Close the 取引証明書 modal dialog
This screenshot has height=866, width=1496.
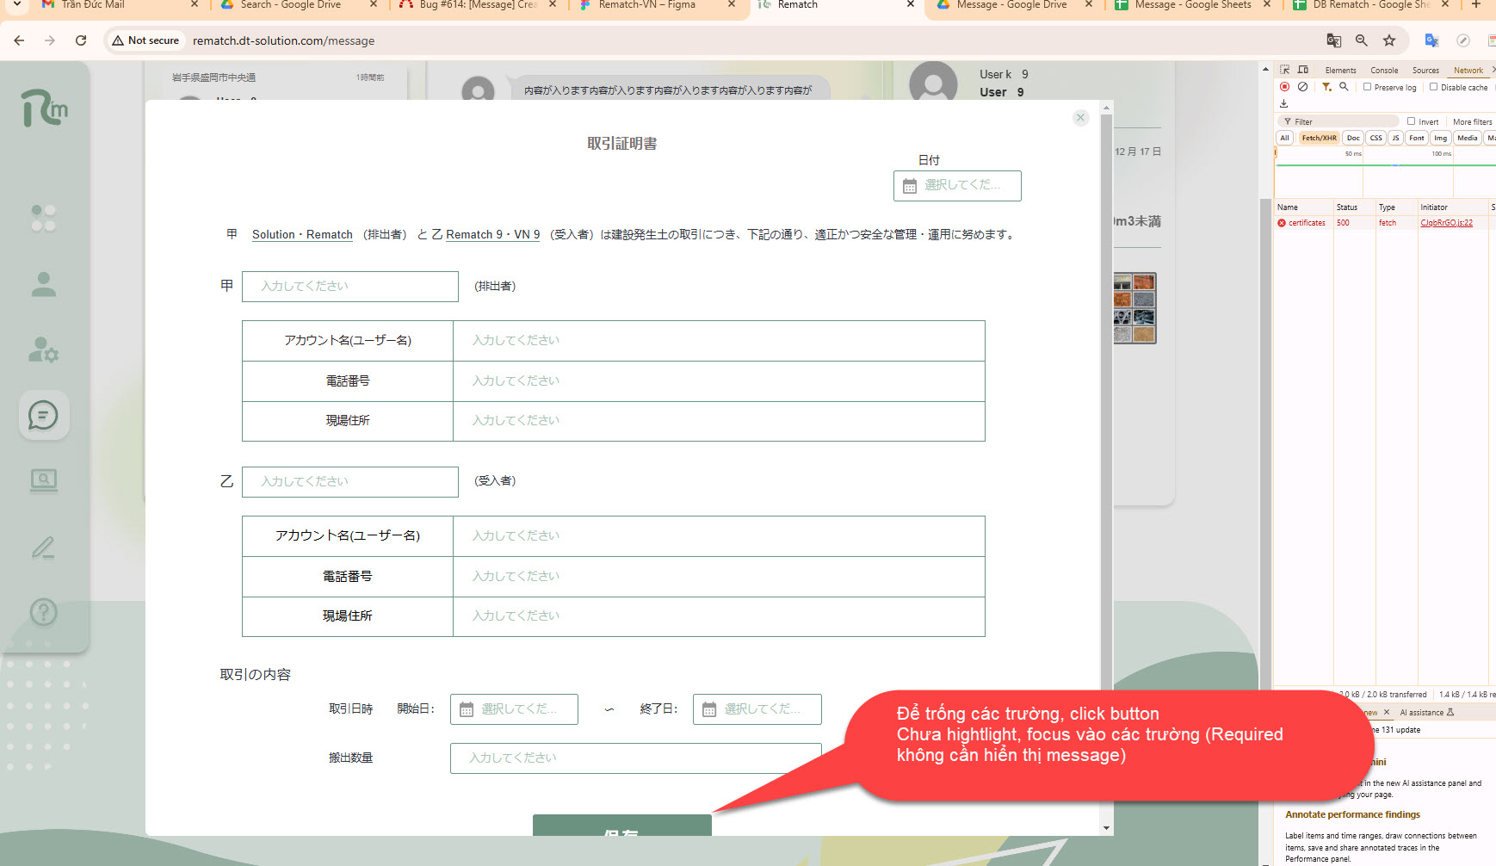point(1081,118)
